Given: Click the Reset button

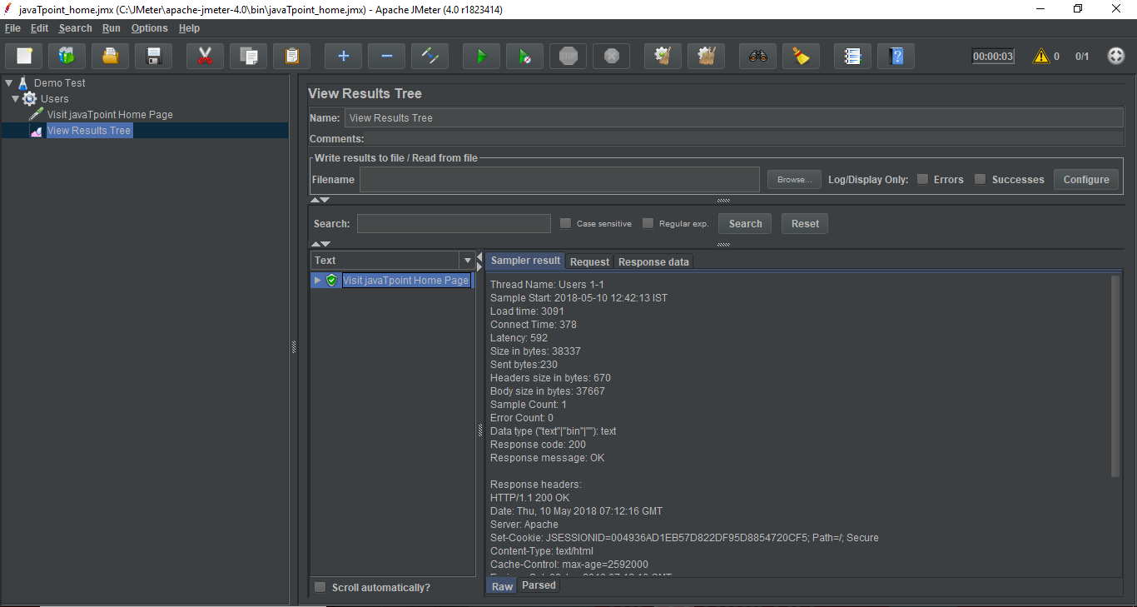Looking at the screenshot, I should point(805,223).
